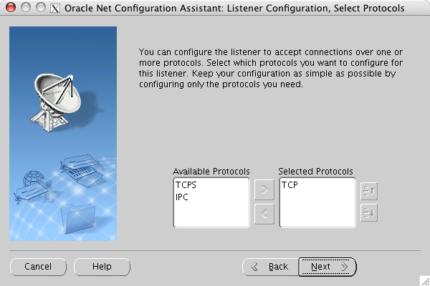Move selected protocol to Selected Protocols list
The width and height of the screenshot is (430, 286).
tap(264, 189)
